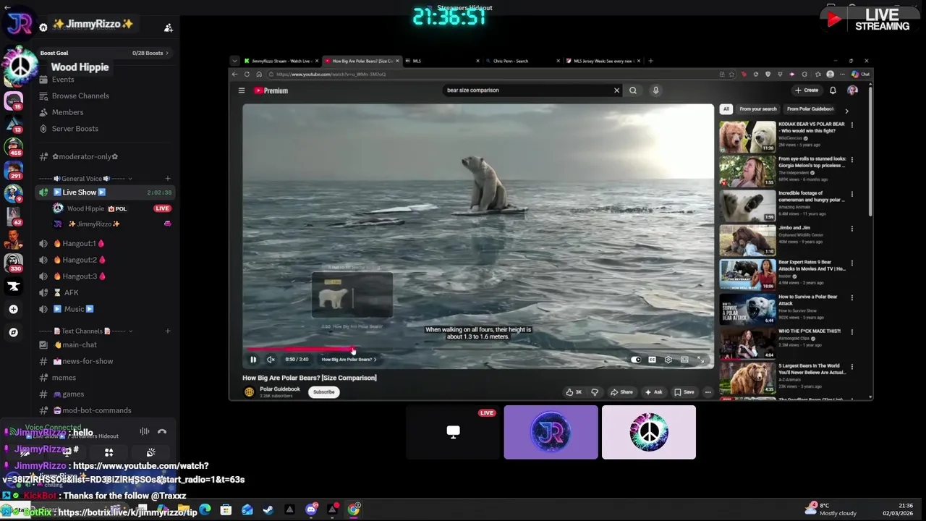Open the YouTube Create menu
The image size is (926, 521).
(x=807, y=90)
